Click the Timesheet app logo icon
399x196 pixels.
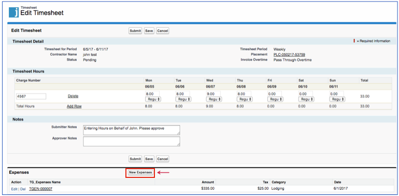click(x=14, y=12)
